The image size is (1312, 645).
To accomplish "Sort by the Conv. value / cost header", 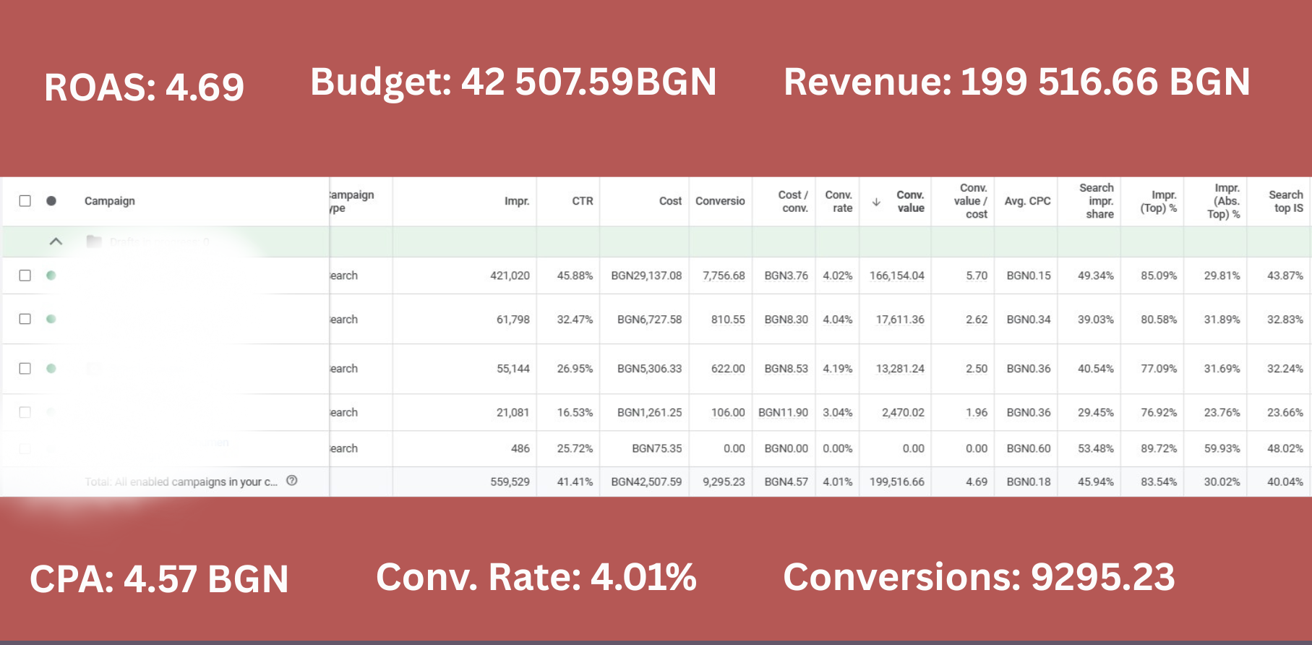I will pos(971,201).
